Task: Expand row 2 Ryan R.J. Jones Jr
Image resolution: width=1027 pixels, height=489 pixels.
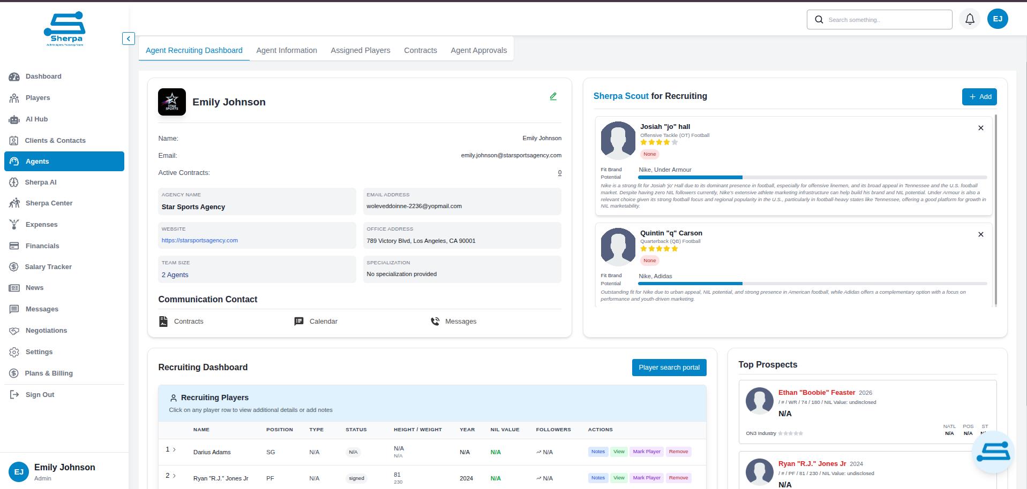Action: tap(174, 476)
